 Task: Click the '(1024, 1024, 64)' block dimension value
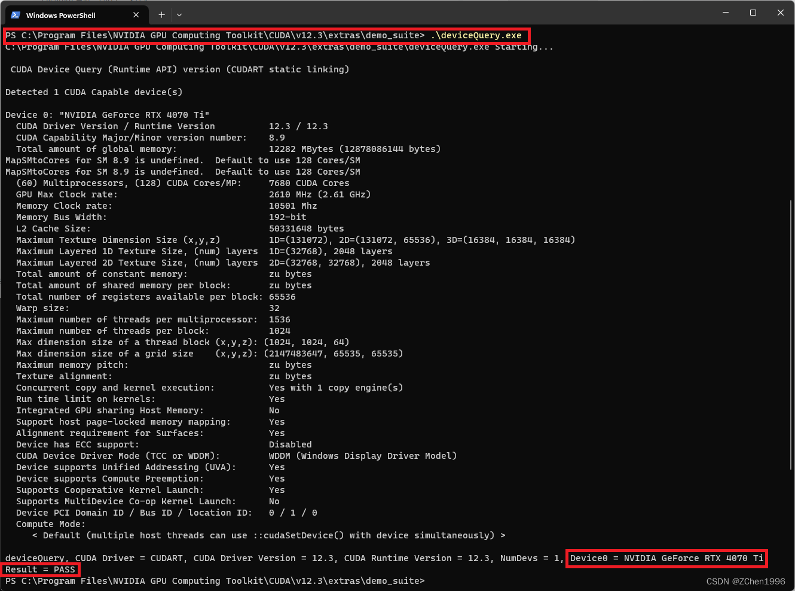[307, 342]
